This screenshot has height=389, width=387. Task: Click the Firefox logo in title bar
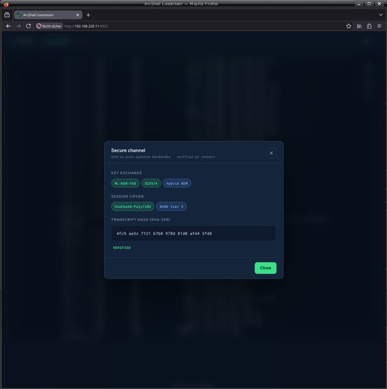[x=6, y=4]
